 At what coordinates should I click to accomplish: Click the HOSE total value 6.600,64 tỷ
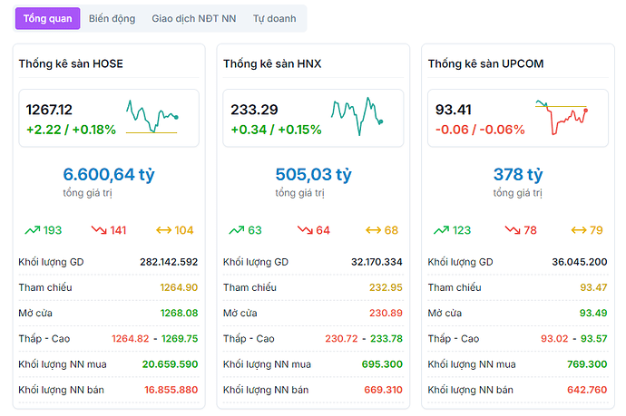[x=109, y=174]
